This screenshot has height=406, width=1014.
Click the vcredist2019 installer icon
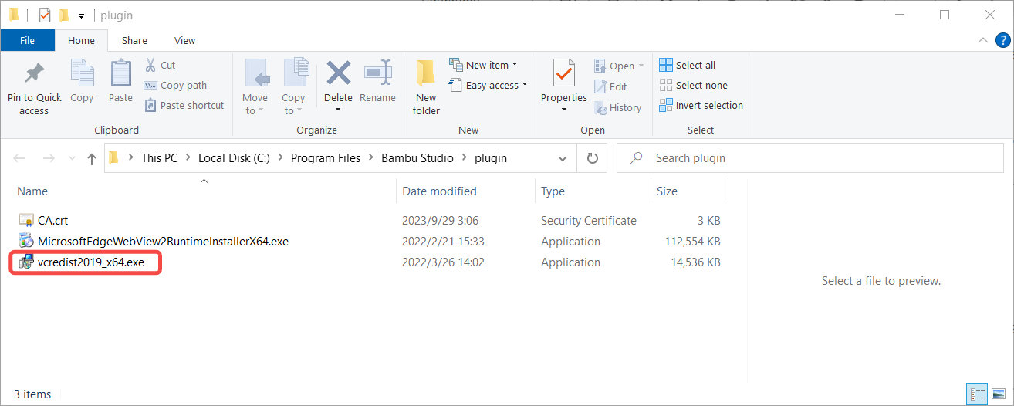coord(26,262)
